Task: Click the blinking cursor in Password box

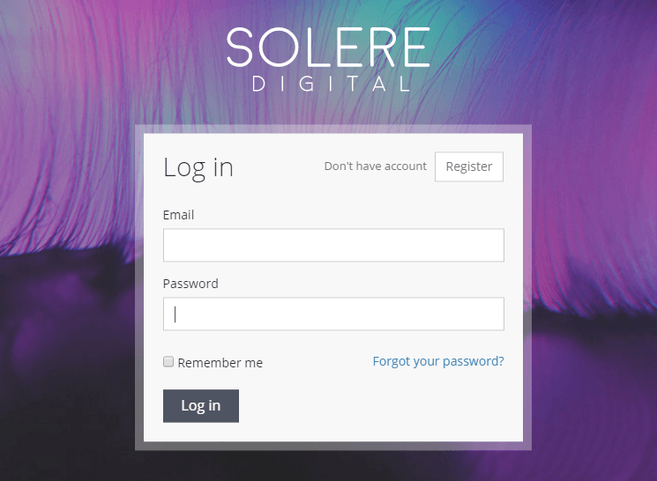Action: point(175,314)
